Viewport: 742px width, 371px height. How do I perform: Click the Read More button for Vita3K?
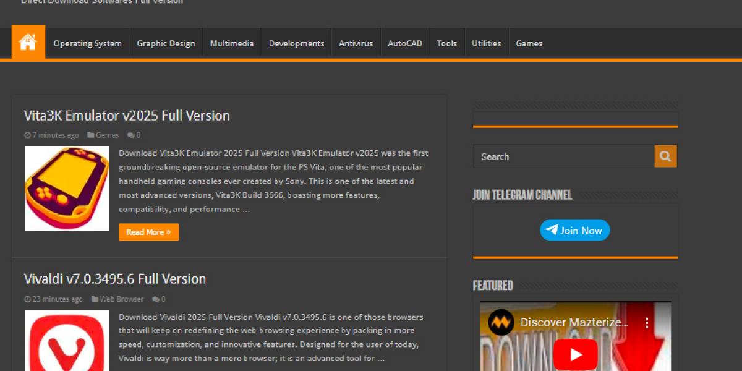(148, 232)
